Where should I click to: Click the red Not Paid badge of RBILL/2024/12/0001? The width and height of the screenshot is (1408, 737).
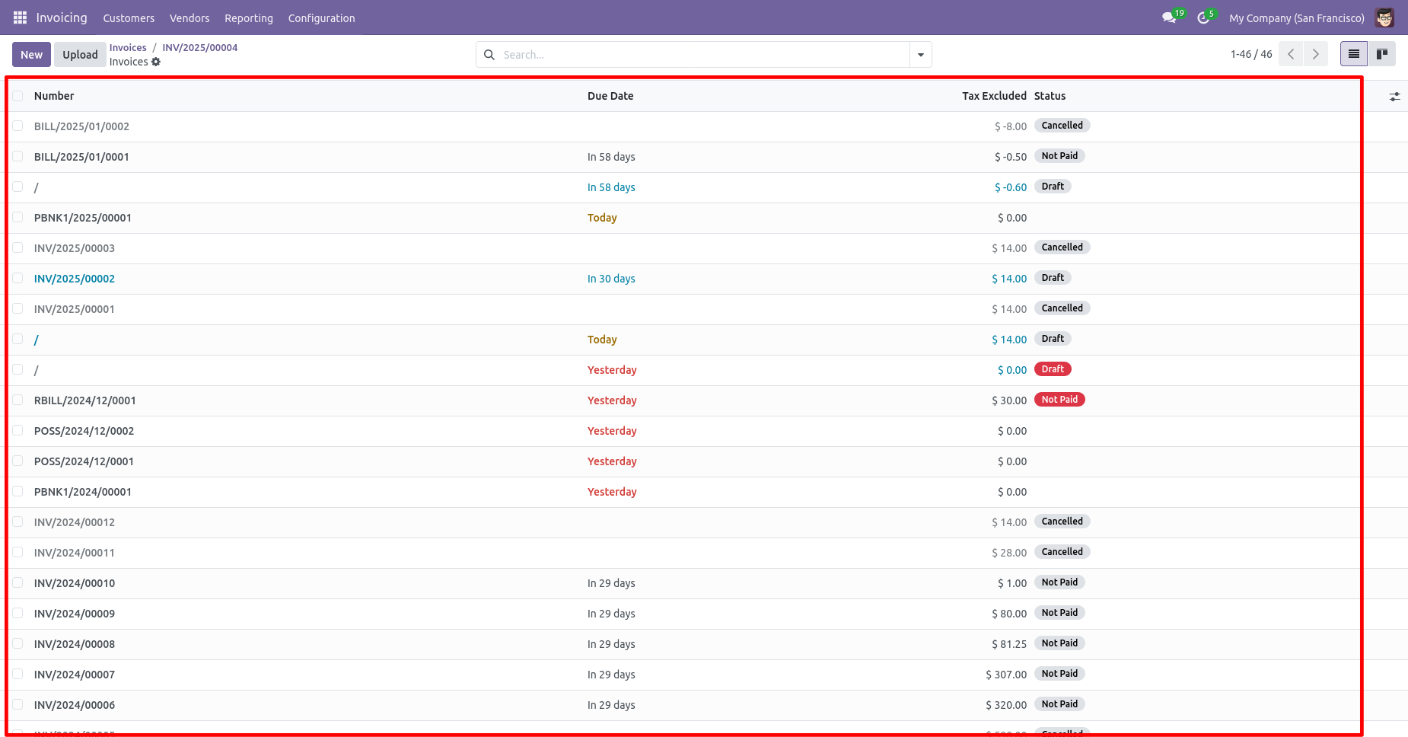[1059, 400]
